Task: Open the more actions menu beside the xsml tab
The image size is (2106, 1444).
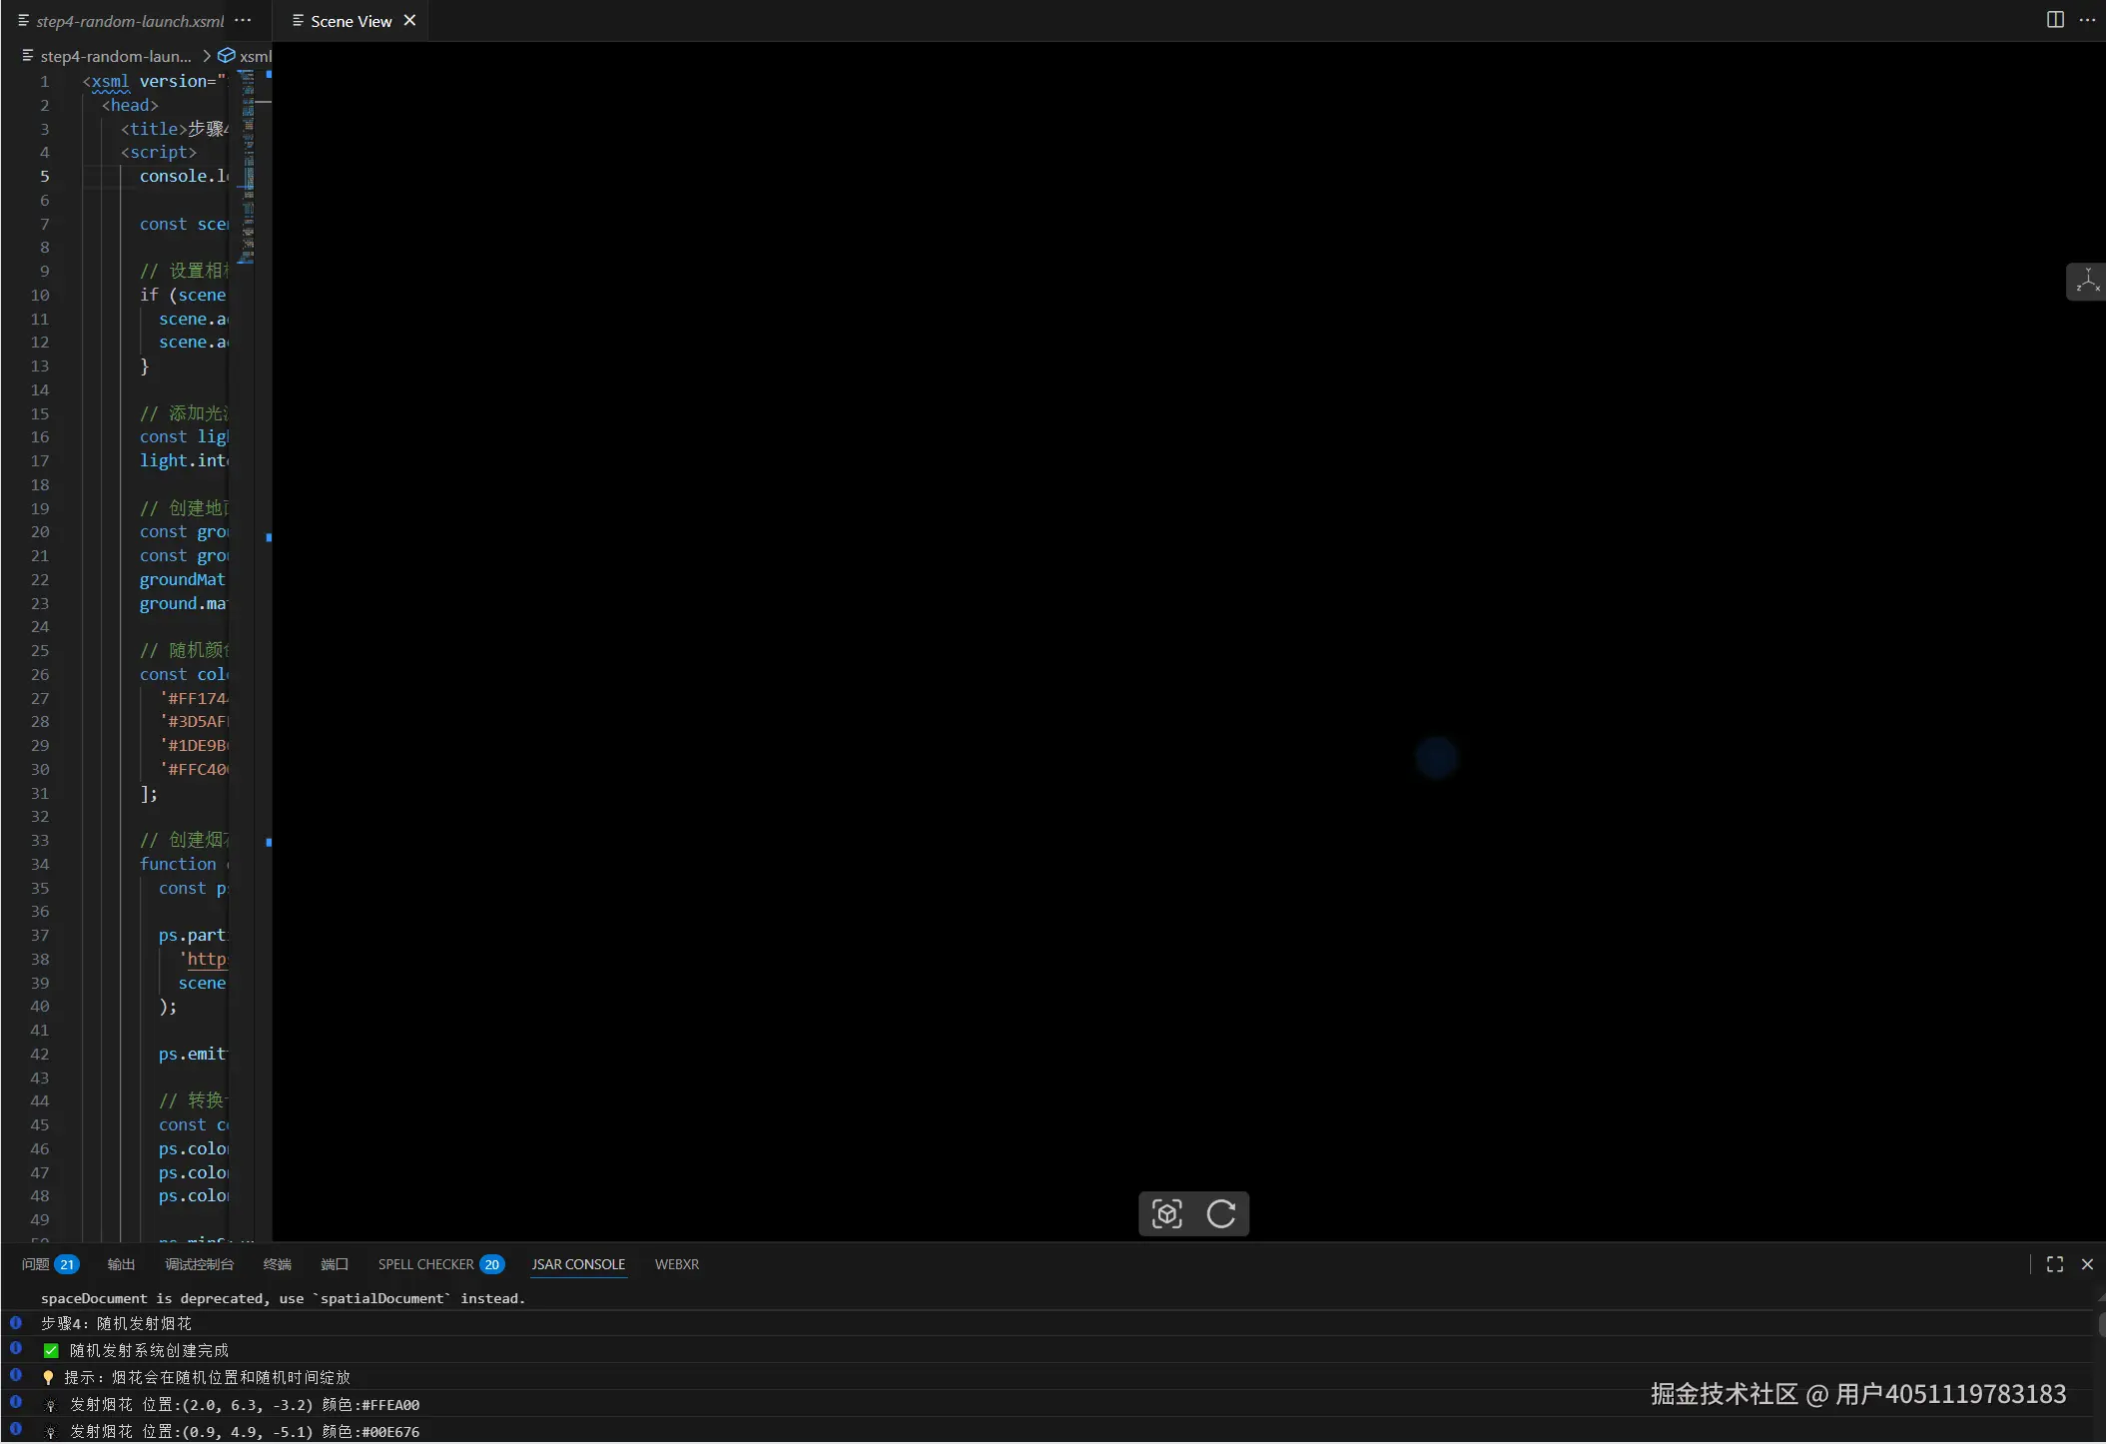Action: pyautogui.click(x=243, y=21)
